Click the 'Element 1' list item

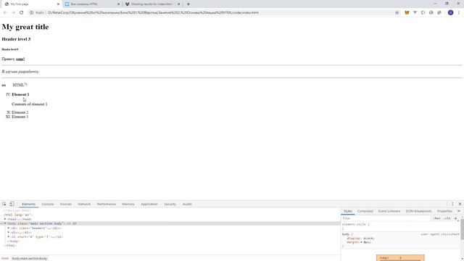pos(20,94)
